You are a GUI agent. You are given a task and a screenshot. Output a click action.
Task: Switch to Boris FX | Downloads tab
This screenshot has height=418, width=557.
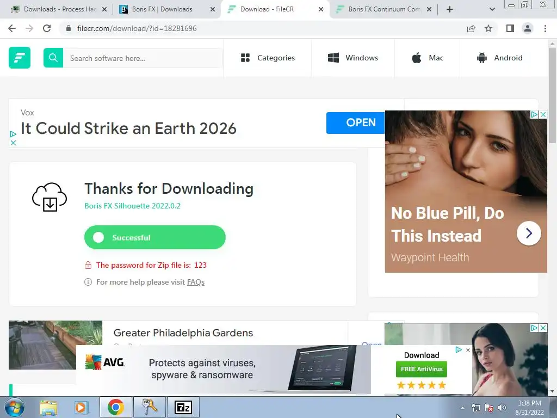(162, 9)
